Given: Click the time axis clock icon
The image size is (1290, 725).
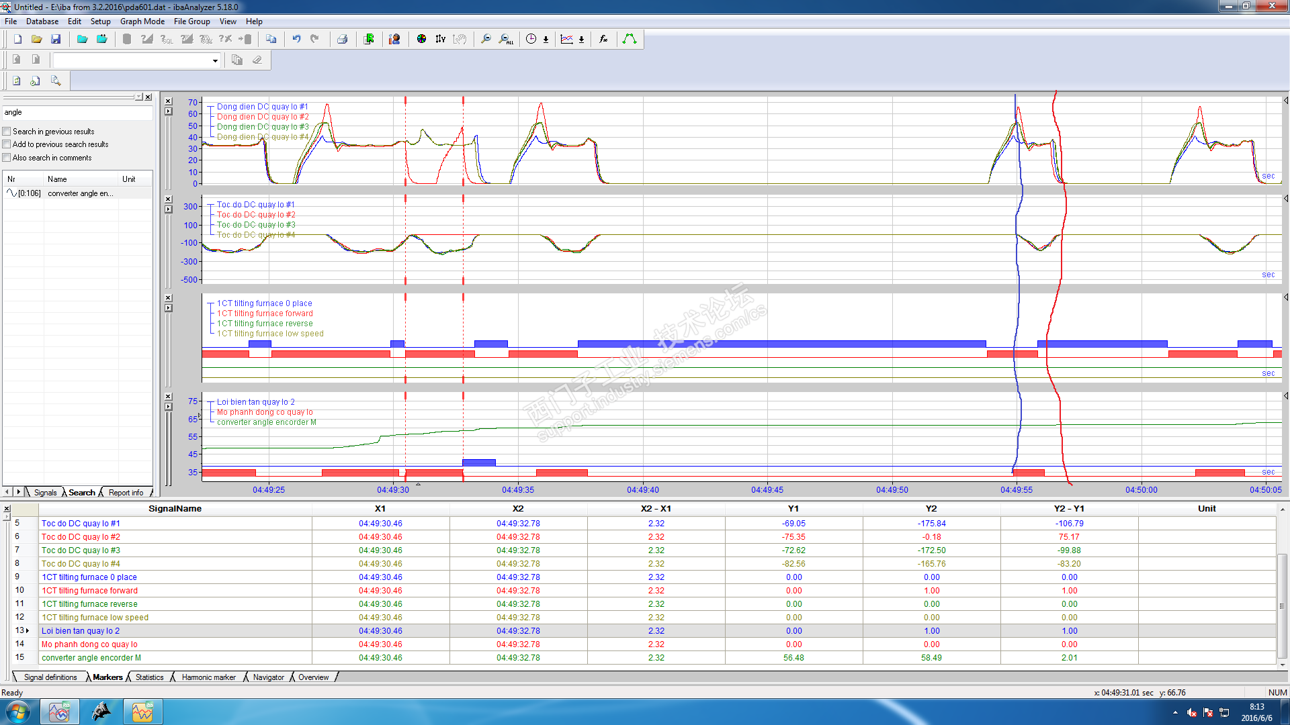Looking at the screenshot, I should coord(531,40).
